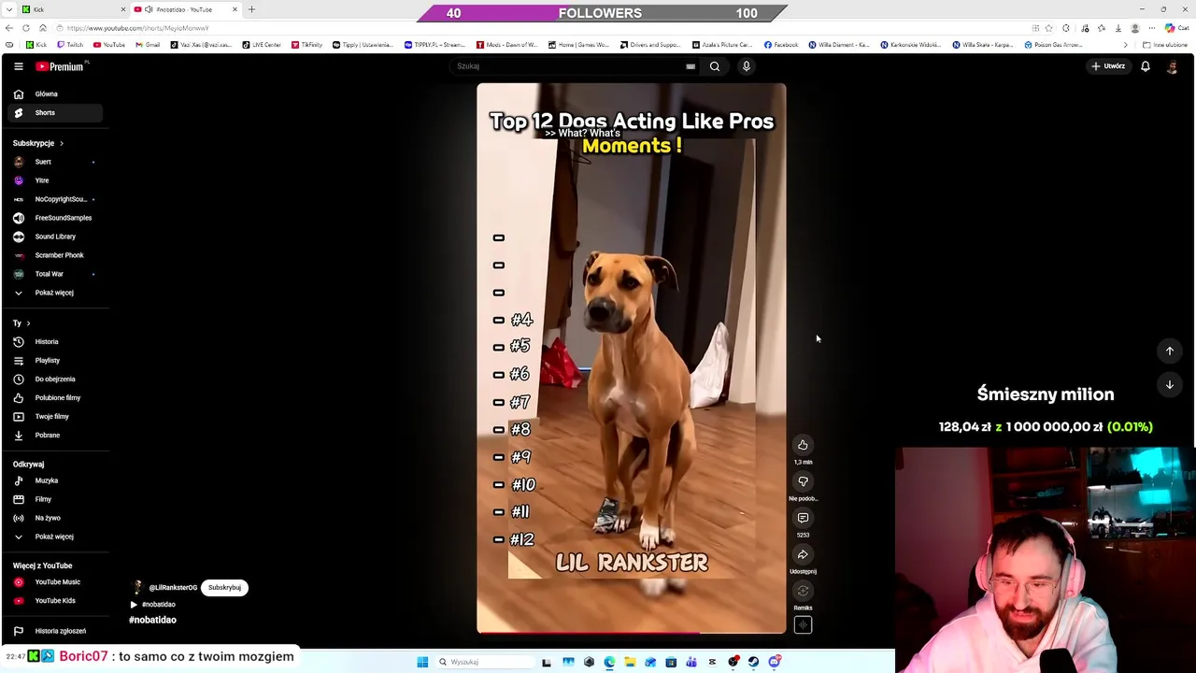Viewport: 1196px width, 673px height.
Task: Select Shorts in the sidebar
Action: 54,112
